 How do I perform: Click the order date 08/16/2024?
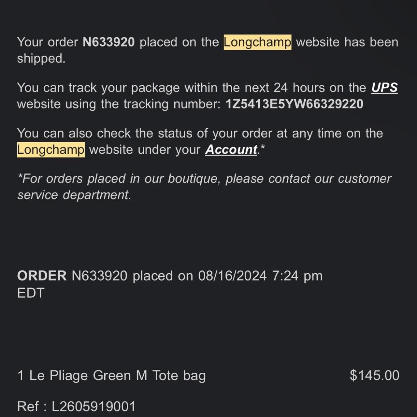(x=232, y=276)
